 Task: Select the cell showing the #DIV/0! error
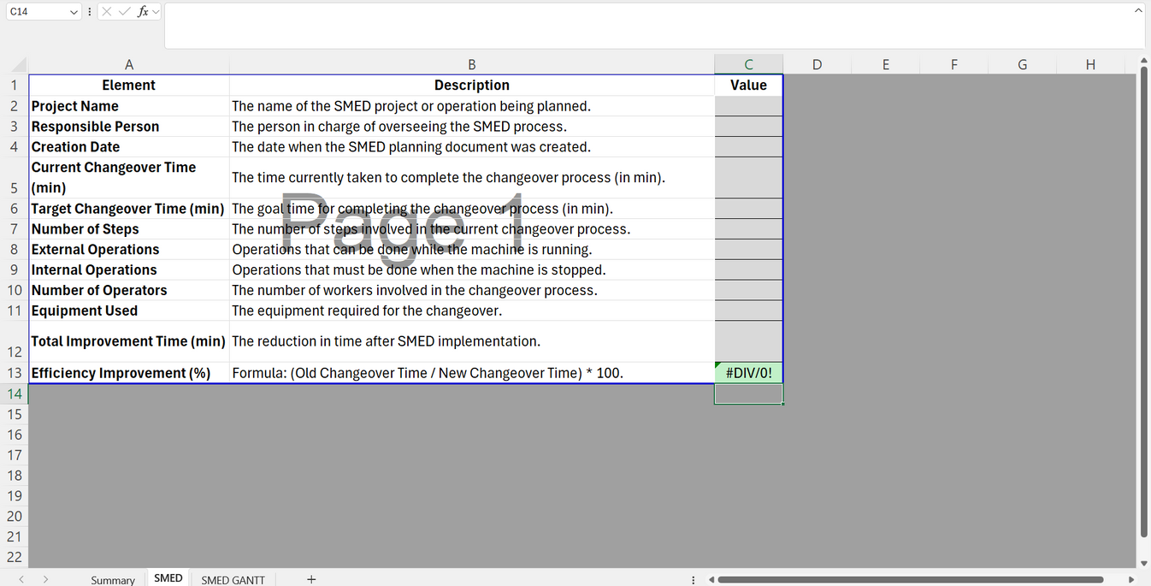tap(748, 372)
